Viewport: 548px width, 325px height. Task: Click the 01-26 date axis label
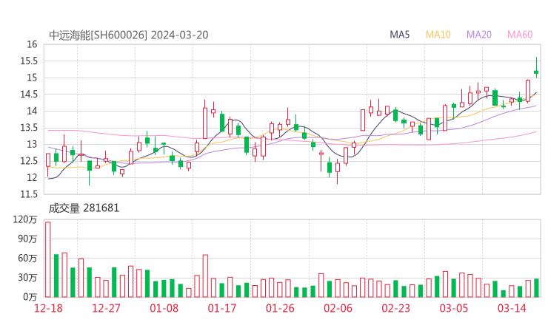280,308
